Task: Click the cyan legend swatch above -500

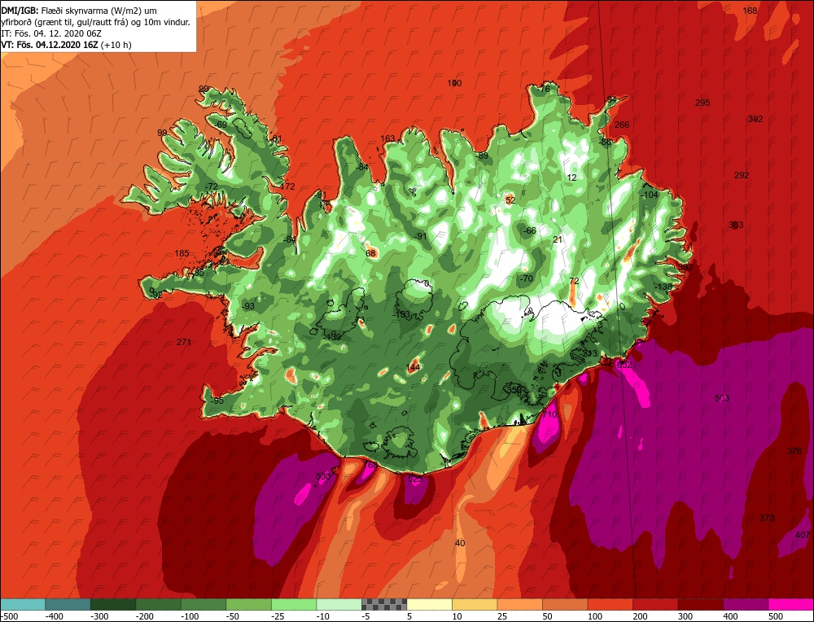Action: click(23, 604)
